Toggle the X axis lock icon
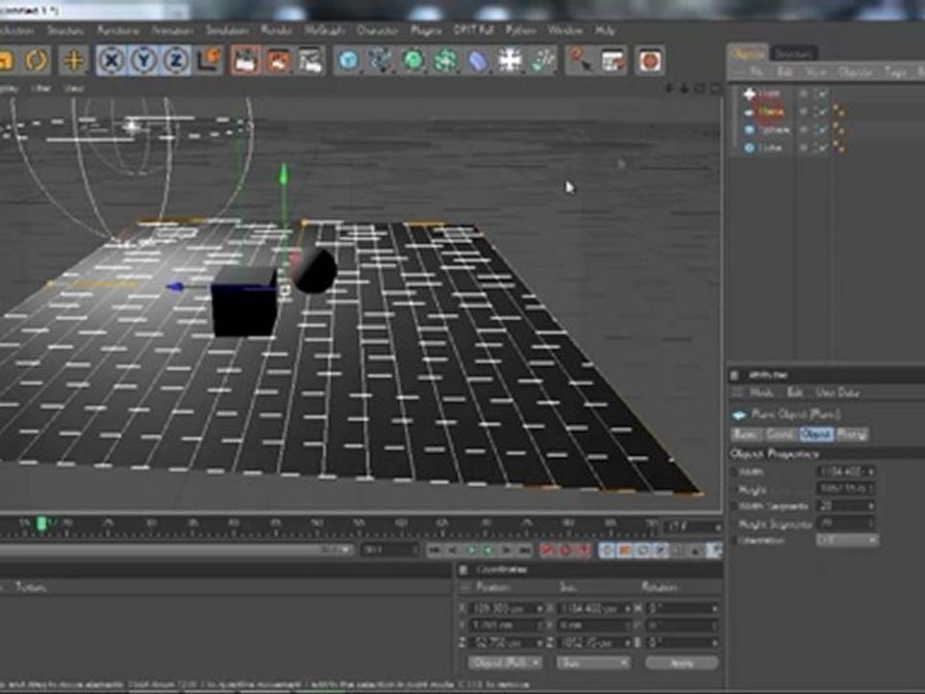 tap(111, 60)
